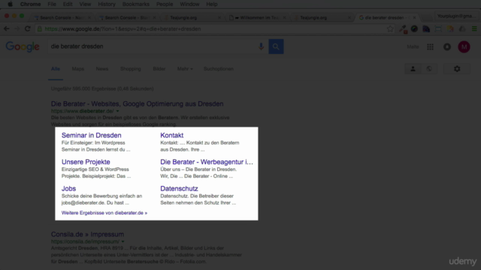The height and width of the screenshot is (270, 481).
Task: Open the Chrome menu in menu bar
Action: (x=30, y=4)
